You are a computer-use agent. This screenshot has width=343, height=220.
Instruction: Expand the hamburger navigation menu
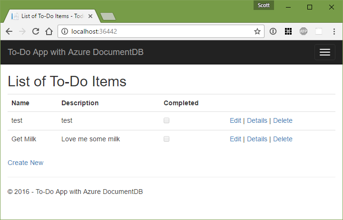click(x=324, y=52)
